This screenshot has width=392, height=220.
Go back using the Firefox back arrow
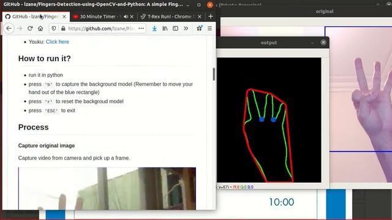[x=9, y=29]
